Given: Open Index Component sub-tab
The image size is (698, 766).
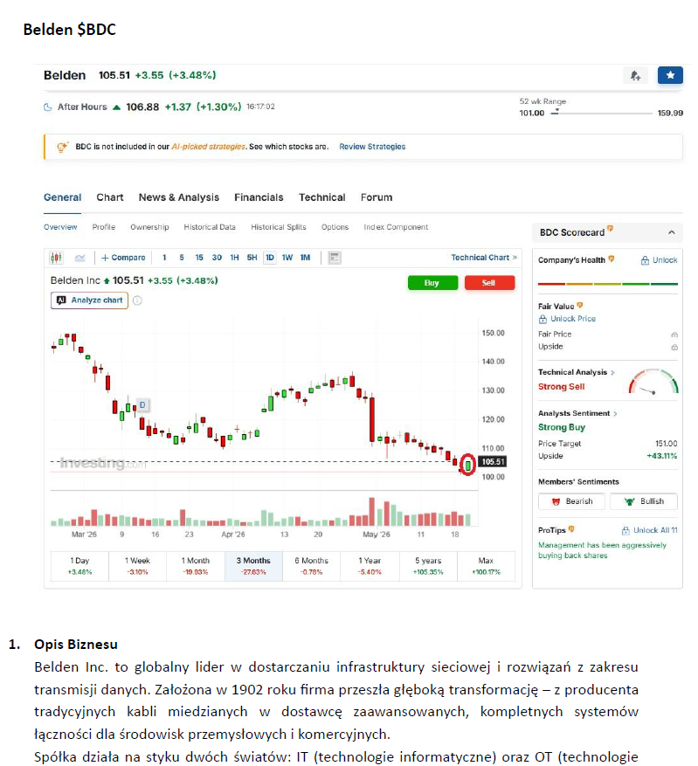Looking at the screenshot, I should (x=396, y=227).
